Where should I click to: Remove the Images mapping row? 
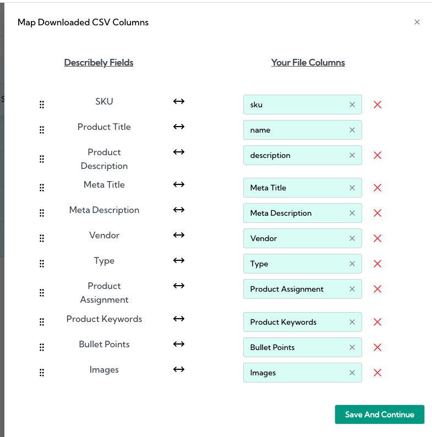[x=378, y=373]
